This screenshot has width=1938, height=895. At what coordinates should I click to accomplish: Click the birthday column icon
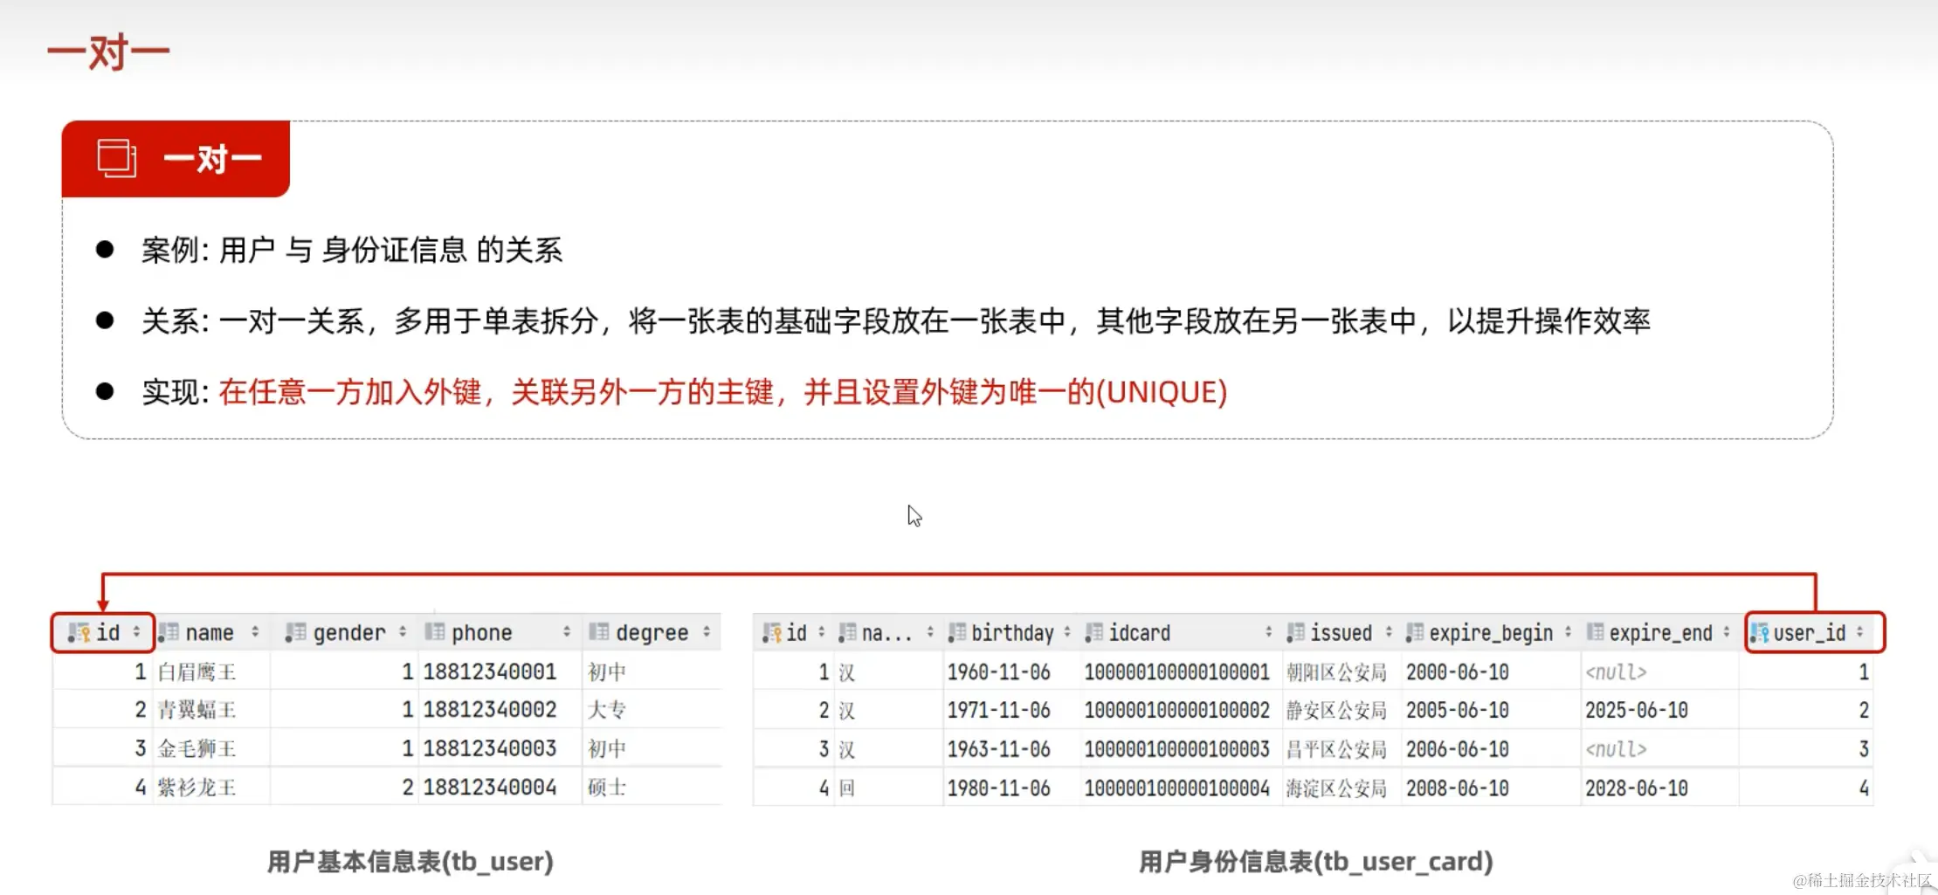(957, 632)
